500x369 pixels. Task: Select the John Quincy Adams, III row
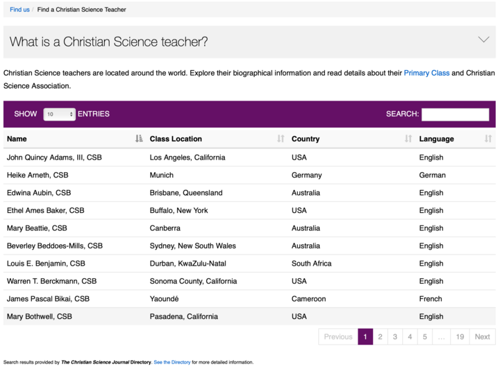click(x=249, y=157)
